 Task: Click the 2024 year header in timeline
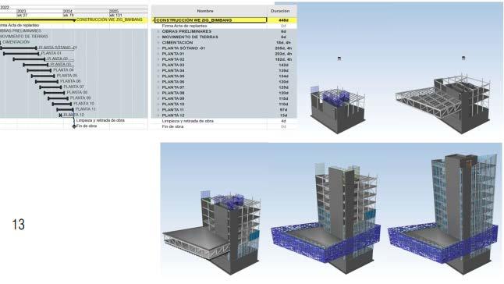[68, 11]
